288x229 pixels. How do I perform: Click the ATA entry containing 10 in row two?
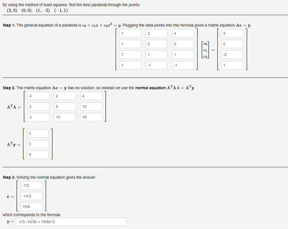(x=91, y=106)
